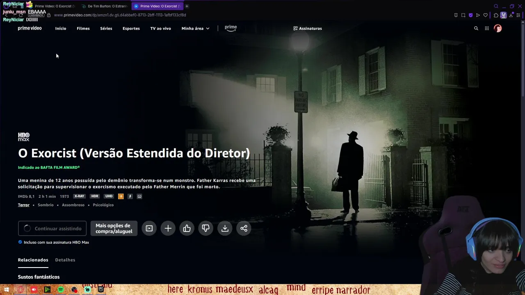The image size is (525, 295).
Task: Click the Continuar assistindo button
Action: [52, 228]
